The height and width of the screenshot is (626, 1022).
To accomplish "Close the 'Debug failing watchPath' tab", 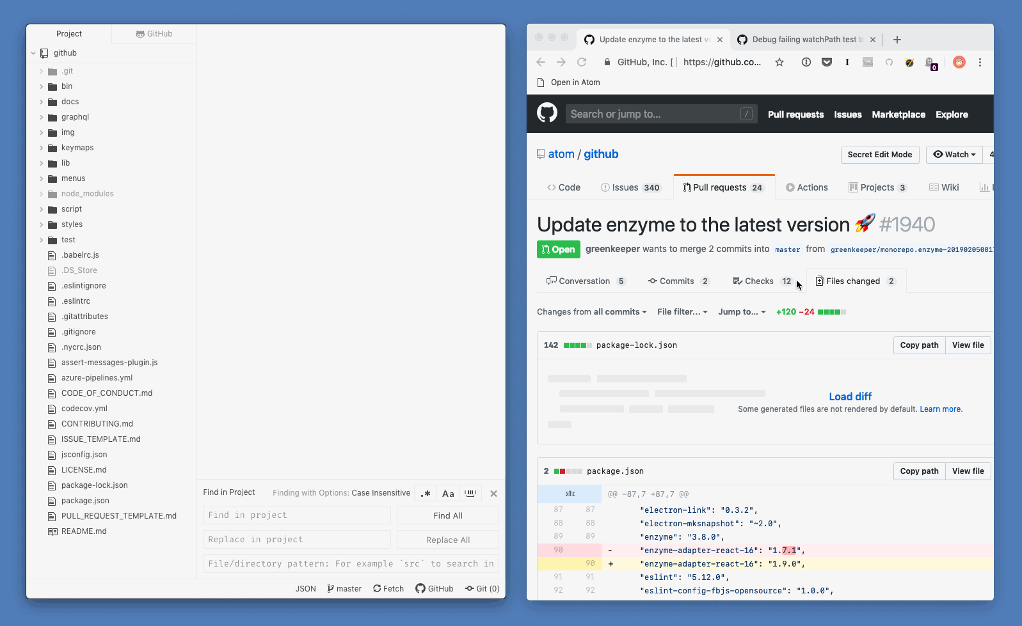I will pyautogui.click(x=873, y=40).
